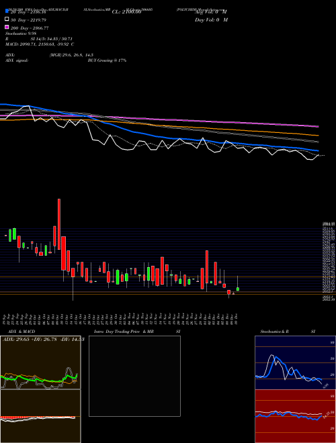
Task: Click the 'ADX & MACD' panel title
Action: point(22,332)
